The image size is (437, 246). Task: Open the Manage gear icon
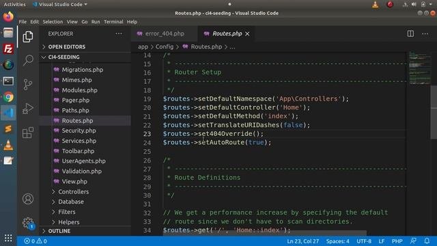[x=28, y=223]
